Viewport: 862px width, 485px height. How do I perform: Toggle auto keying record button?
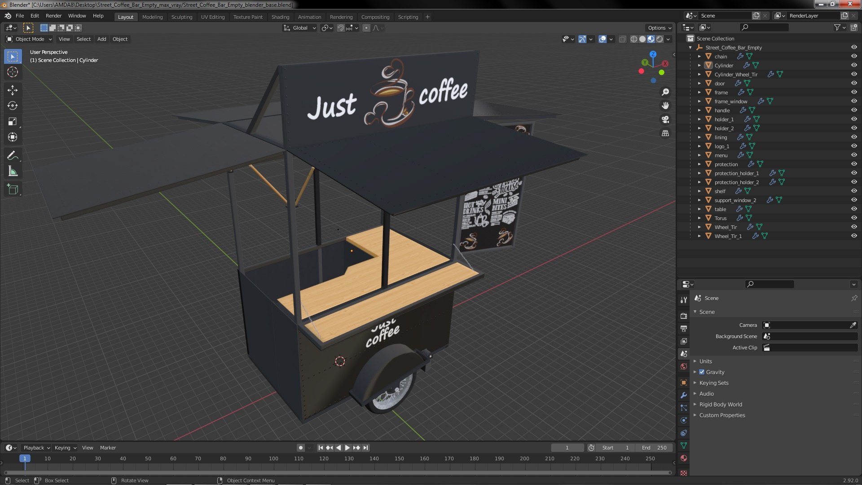pos(300,448)
